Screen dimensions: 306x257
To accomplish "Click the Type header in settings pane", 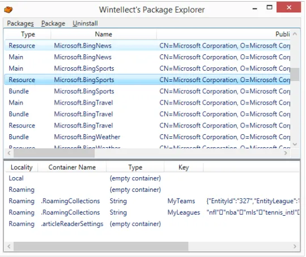I will pyautogui.click(x=135, y=168).
